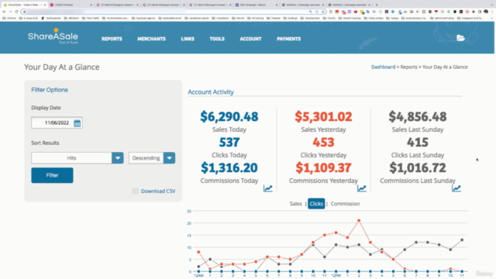
Task: Select the Clicks chart tab
Action: [x=316, y=204]
